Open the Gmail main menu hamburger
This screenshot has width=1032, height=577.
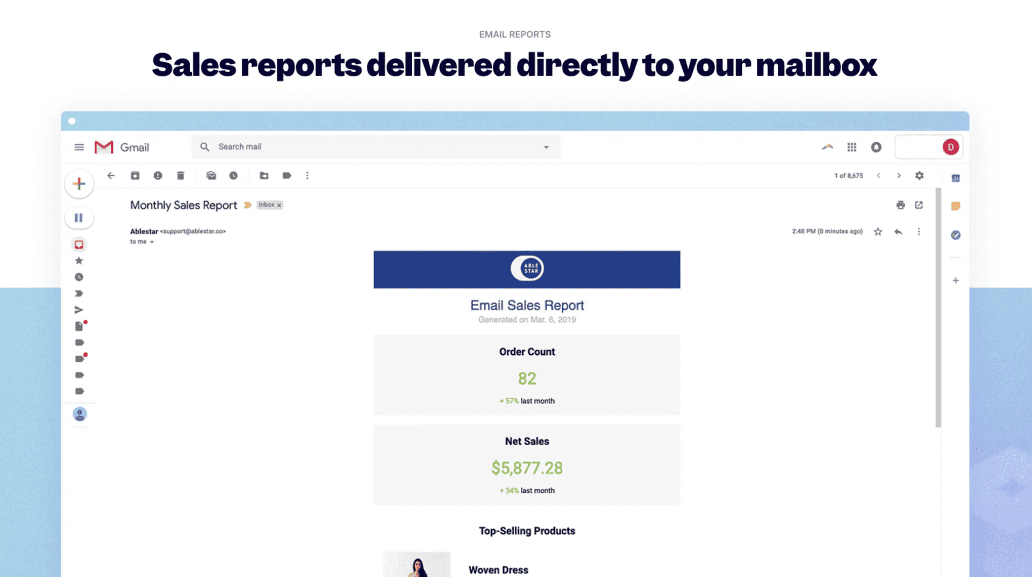pos(79,147)
